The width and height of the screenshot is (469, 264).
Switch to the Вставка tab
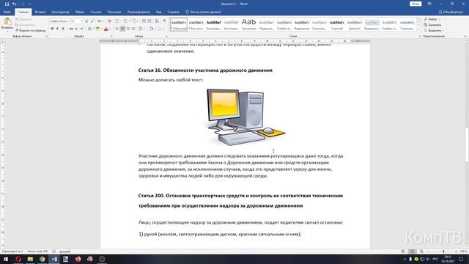40,12
